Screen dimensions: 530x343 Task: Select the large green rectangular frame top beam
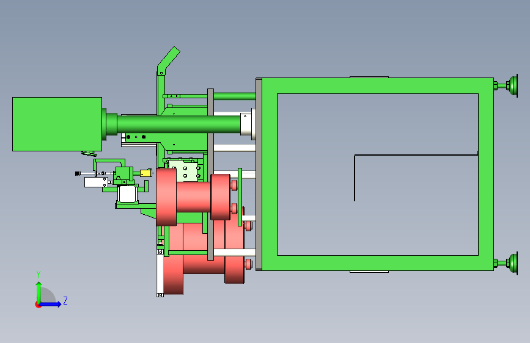pos(378,85)
